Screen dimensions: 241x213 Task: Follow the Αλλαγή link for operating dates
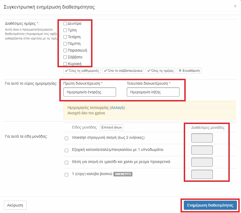point(117,108)
